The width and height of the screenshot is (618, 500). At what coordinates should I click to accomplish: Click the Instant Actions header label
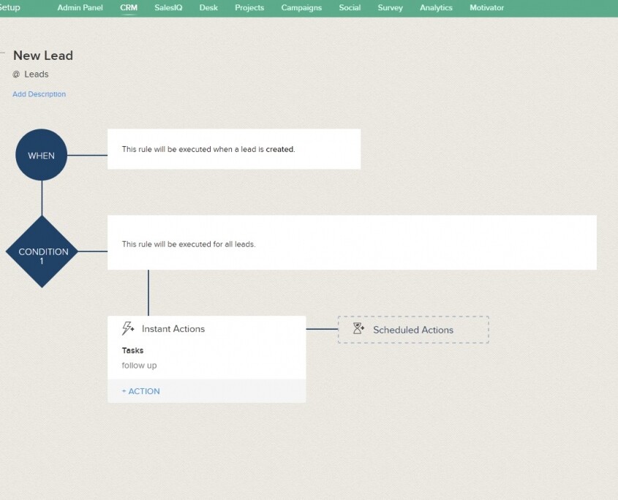click(x=173, y=329)
